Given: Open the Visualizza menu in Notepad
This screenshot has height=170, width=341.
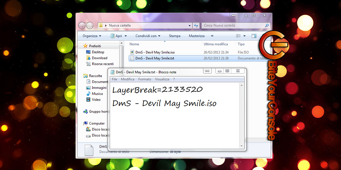Looking at the screenshot, I should pyautogui.click(x=162, y=79).
